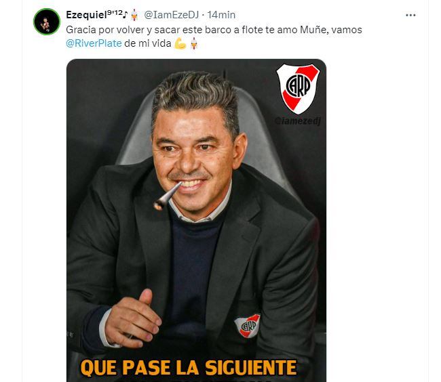
Task: Open the 14min timestamp link
Action: coord(221,15)
